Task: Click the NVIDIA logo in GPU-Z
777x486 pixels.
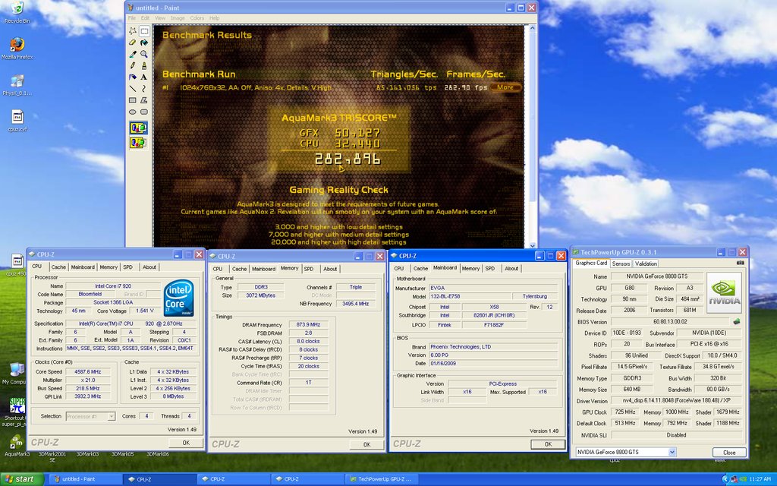Action: point(724,292)
